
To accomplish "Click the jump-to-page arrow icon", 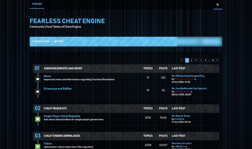I will (x=182, y=60).
